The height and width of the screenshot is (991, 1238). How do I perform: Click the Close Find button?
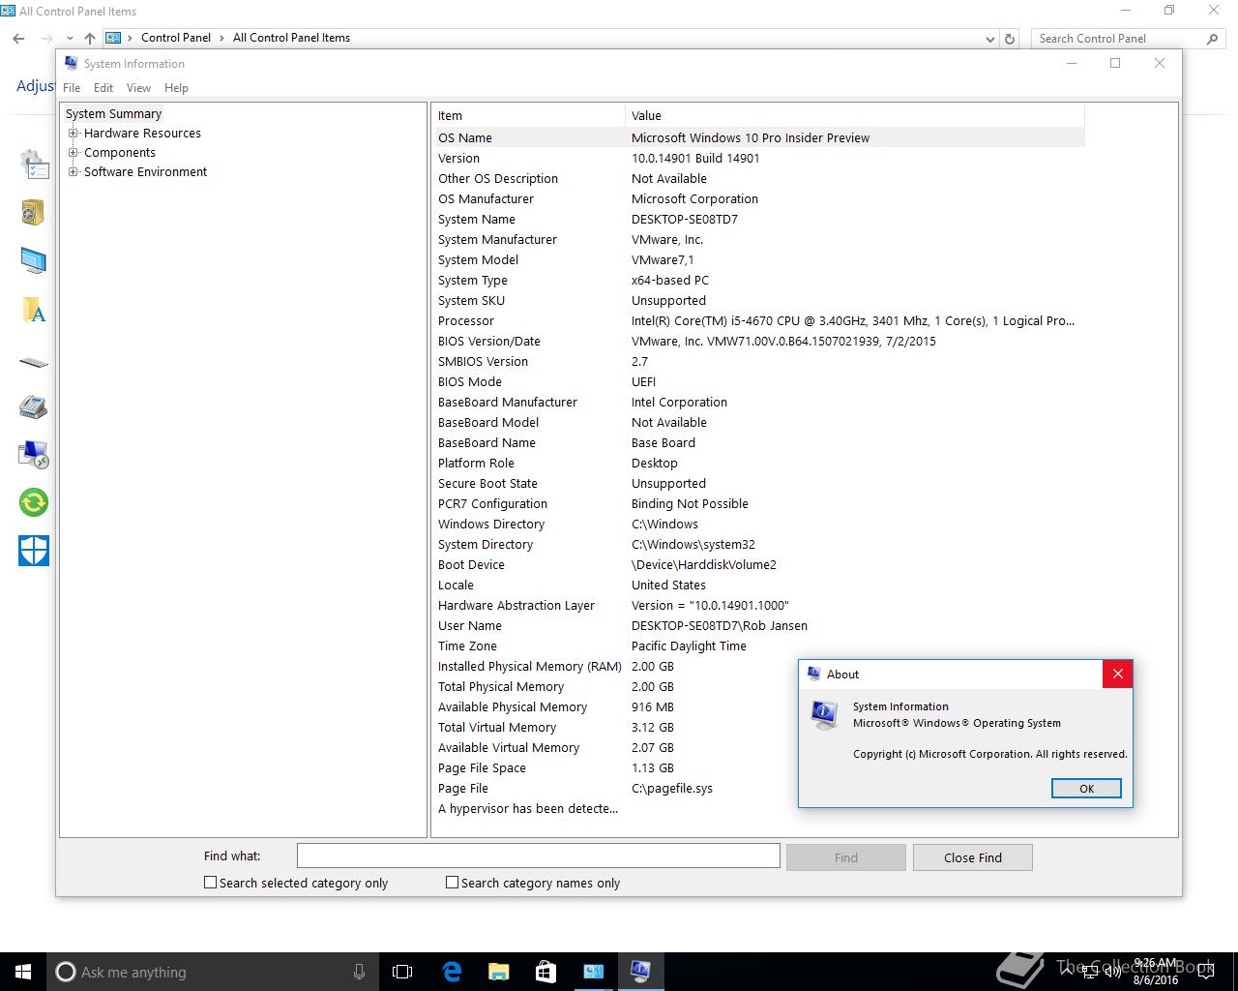(x=973, y=857)
